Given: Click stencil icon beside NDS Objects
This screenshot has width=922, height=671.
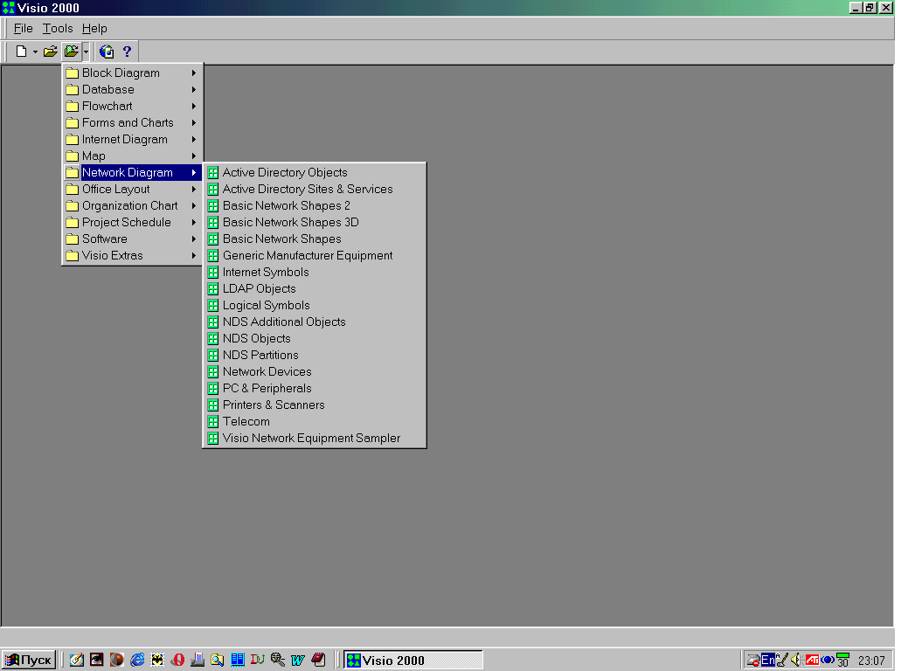Looking at the screenshot, I should (213, 339).
